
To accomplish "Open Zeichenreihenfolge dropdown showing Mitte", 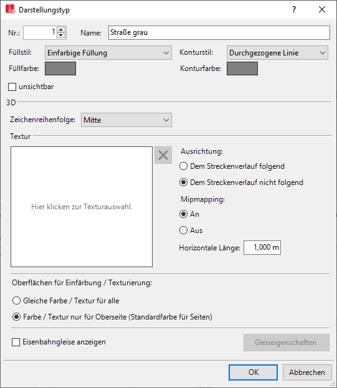I will click(x=126, y=120).
